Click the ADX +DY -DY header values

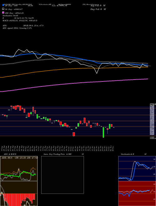19,158
